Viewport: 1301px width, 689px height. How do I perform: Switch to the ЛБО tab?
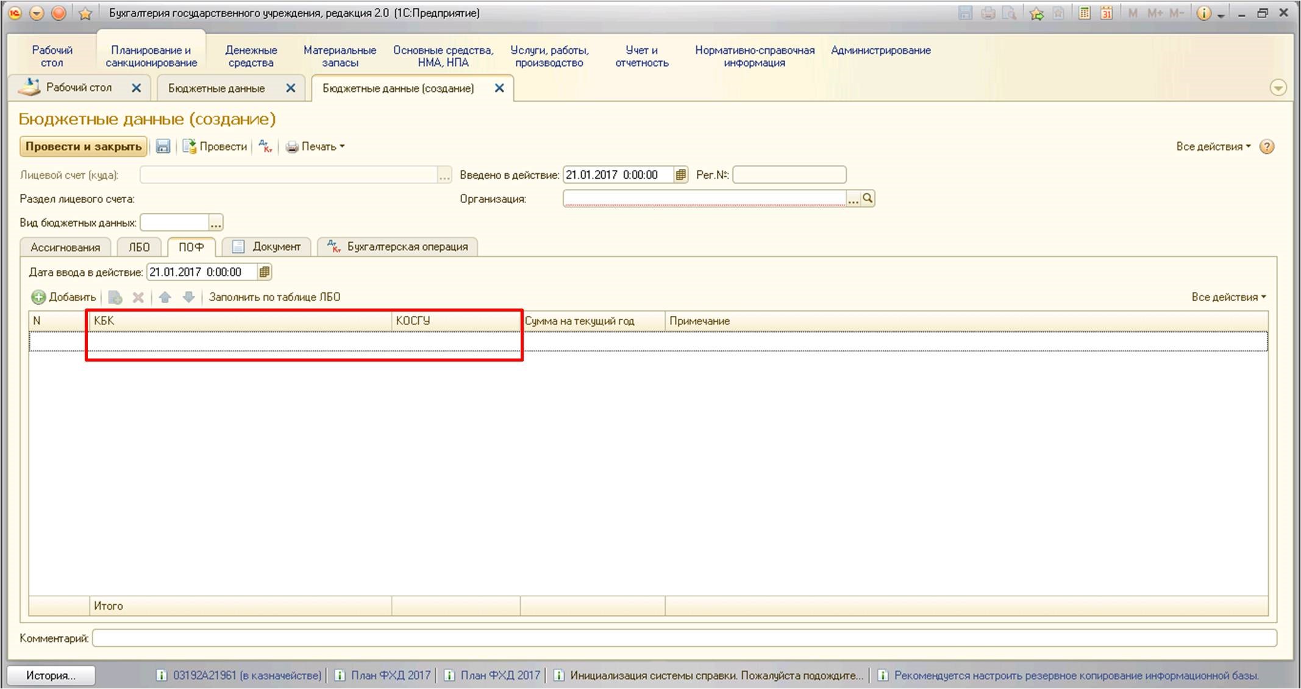pyautogui.click(x=139, y=247)
